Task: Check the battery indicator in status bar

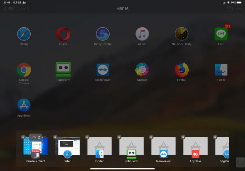Action: tap(239, 2)
